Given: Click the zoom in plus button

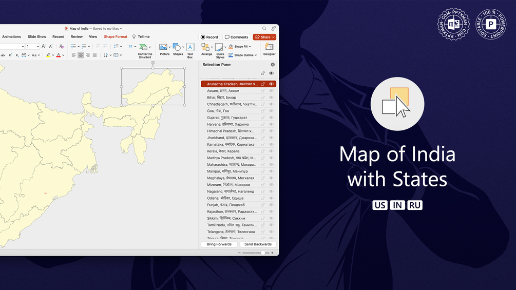Looking at the screenshot, I should (272, 253).
